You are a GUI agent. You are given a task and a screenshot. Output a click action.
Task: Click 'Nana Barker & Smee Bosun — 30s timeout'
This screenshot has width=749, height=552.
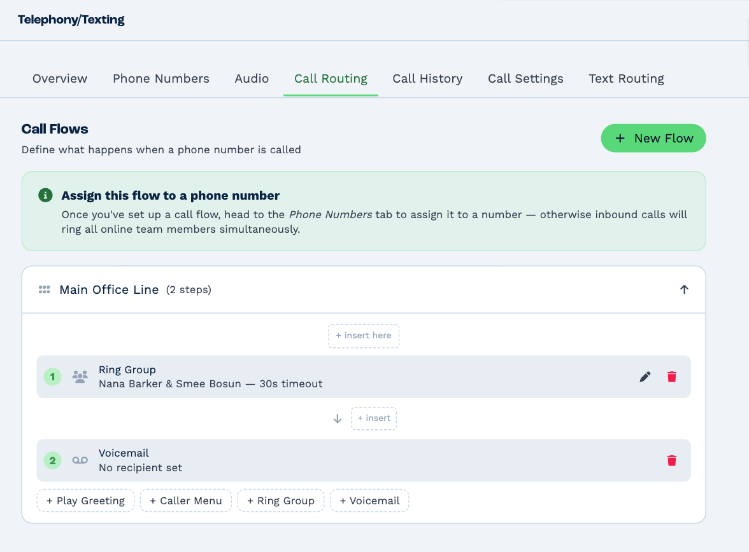(x=211, y=384)
